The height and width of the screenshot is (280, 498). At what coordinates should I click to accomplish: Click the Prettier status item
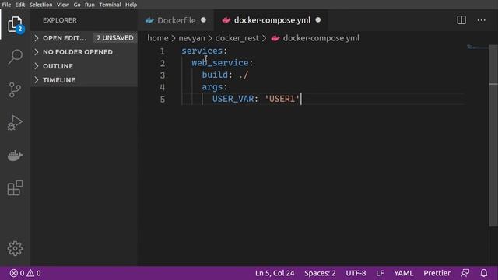[x=437, y=273]
